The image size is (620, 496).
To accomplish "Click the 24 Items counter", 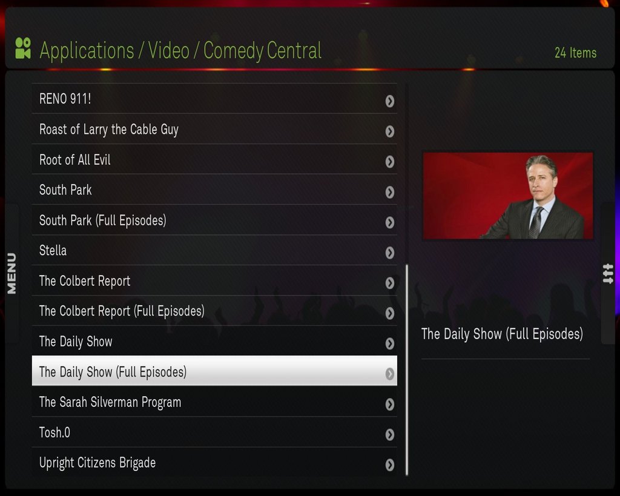I will click(x=575, y=53).
